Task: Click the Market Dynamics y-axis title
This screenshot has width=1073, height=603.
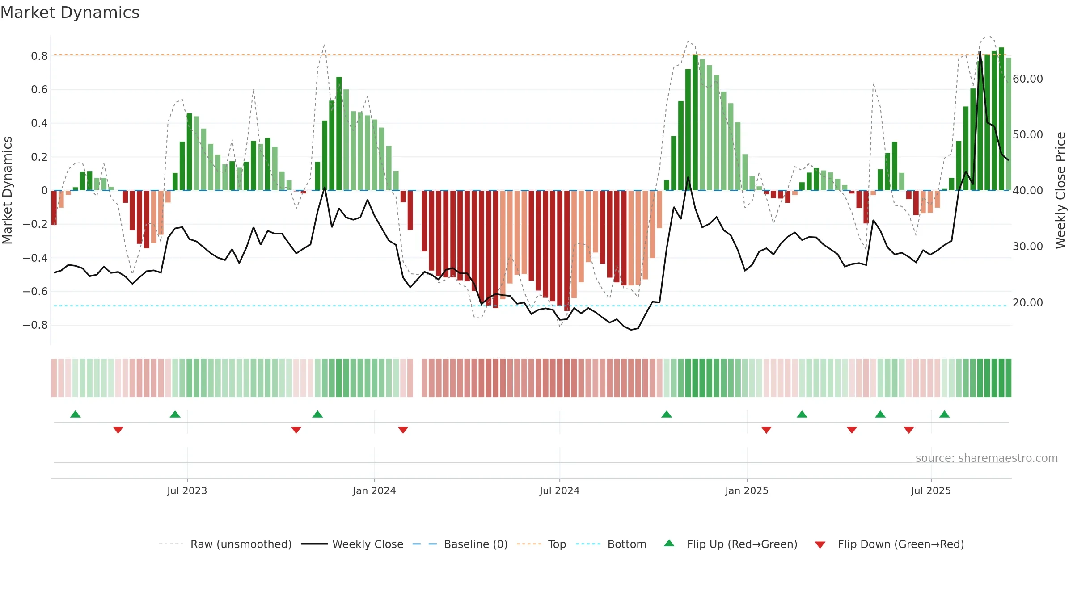Action: point(7,190)
